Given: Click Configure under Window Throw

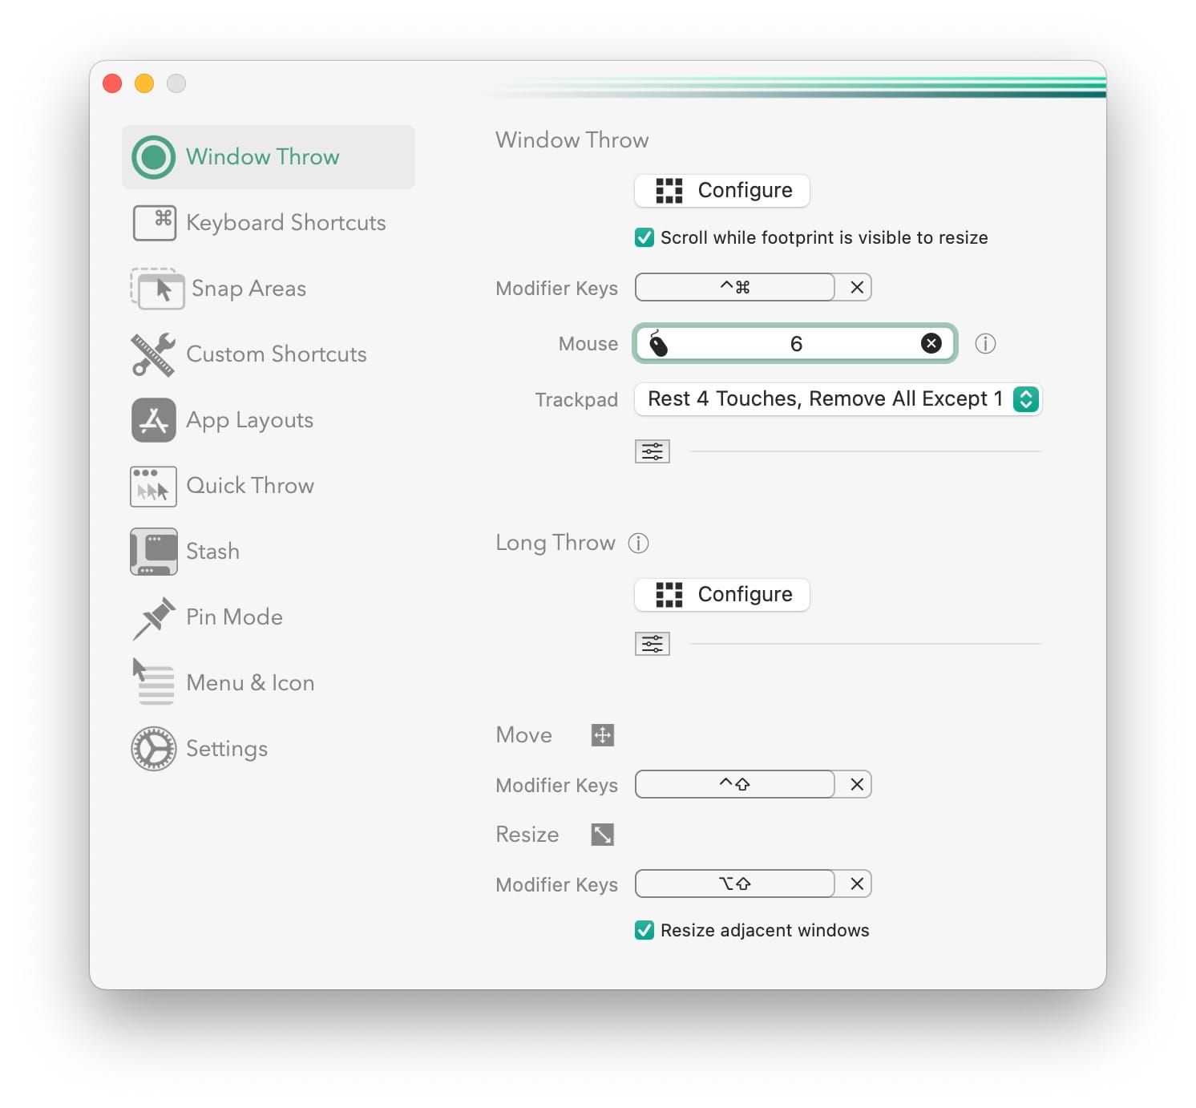Looking at the screenshot, I should pos(721,190).
